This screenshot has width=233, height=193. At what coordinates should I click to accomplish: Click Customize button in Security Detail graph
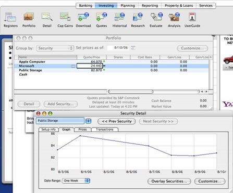(x=210, y=181)
